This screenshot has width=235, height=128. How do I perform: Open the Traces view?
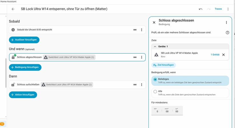[218, 9]
